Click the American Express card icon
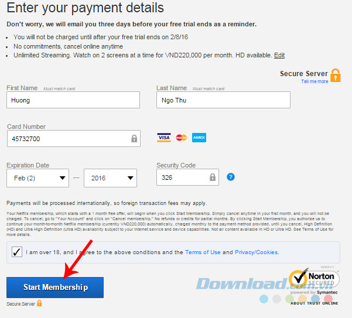This screenshot has width=352, height=318. 199,138
